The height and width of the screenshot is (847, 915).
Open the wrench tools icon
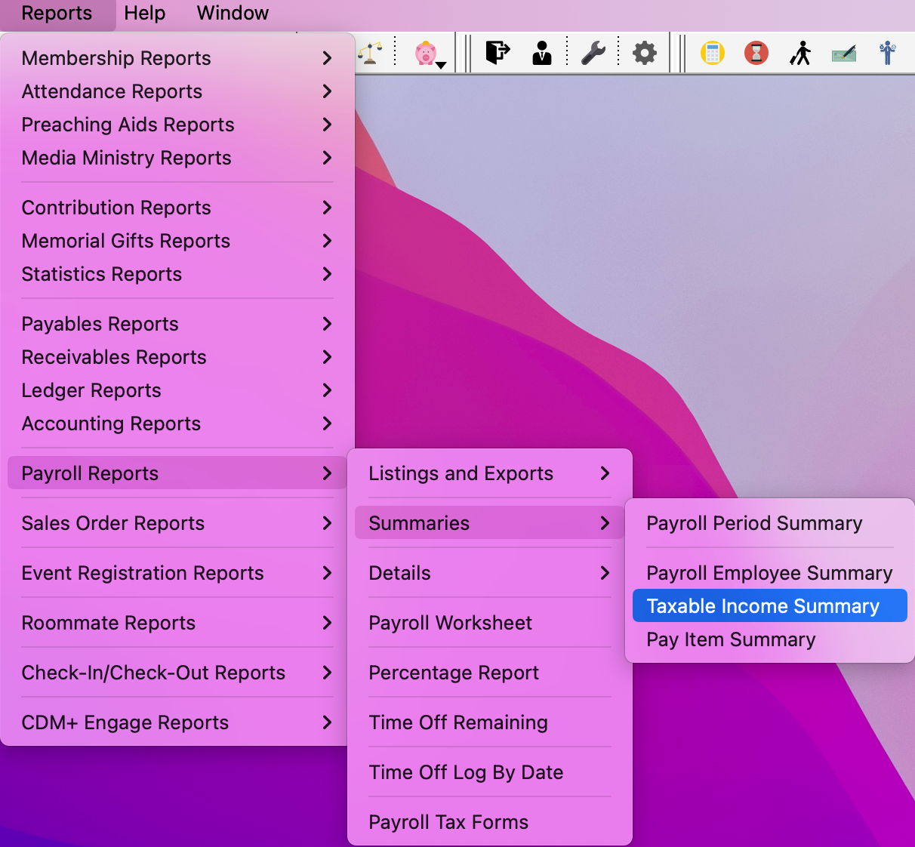(593, 53)
